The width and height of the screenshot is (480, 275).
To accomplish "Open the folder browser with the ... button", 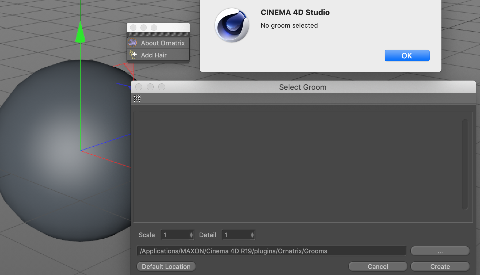I will click(440, 251).
